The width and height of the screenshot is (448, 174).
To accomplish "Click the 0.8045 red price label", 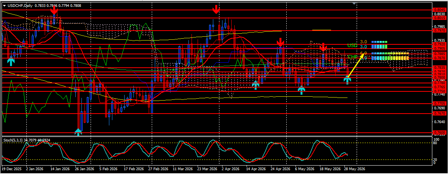I will tap(440, 10).
